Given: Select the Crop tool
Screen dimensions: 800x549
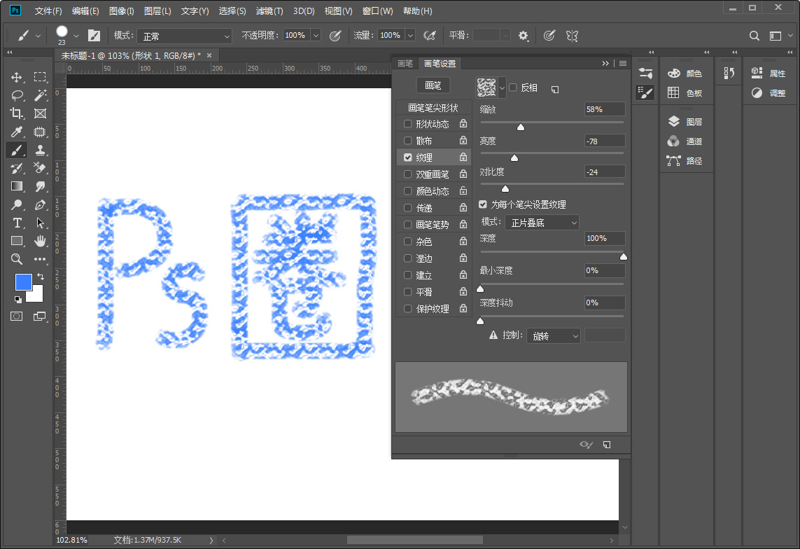Looking at the screenshot, I should (16, 113).
